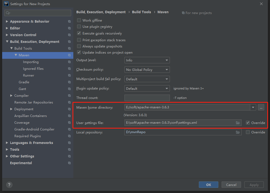
Task: Click the copy icon next to Maven item
Action: coord(70,55)
